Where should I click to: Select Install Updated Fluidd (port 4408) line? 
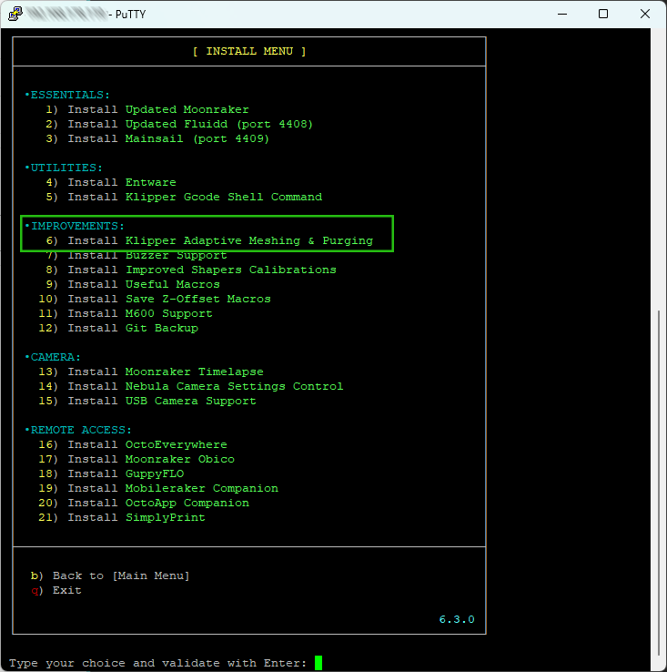pos(179,124)
